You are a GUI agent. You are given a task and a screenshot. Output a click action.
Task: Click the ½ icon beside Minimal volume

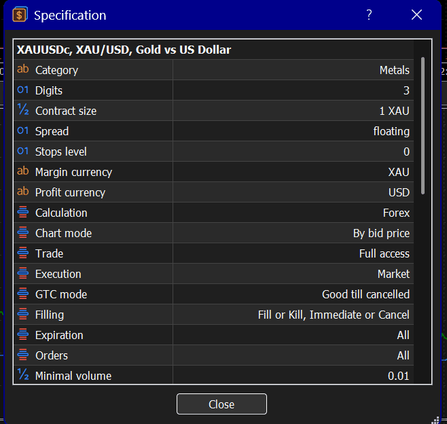(23, 374)
